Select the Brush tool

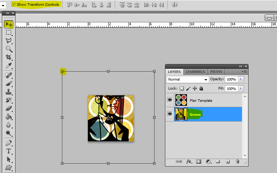9,83
